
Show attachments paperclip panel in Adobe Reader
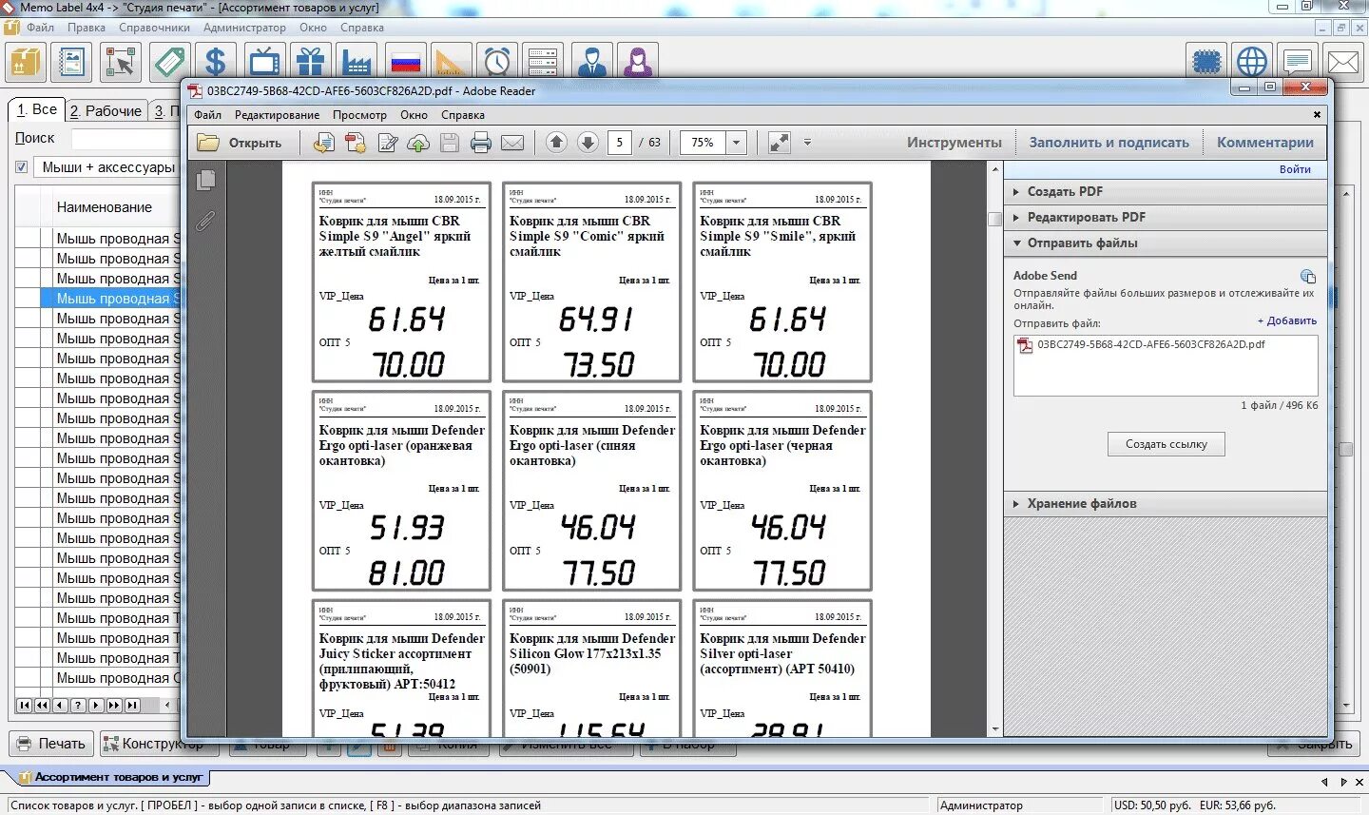pos(205,222)
